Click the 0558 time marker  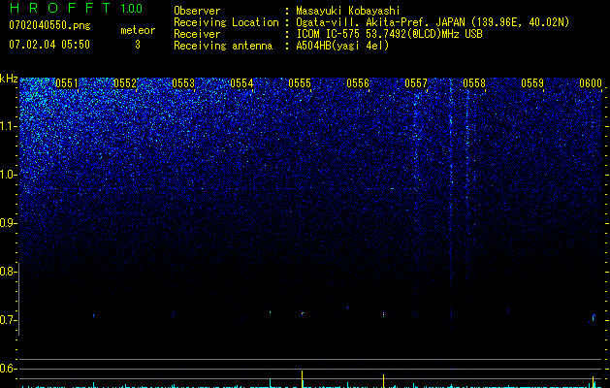click(474, 83)
